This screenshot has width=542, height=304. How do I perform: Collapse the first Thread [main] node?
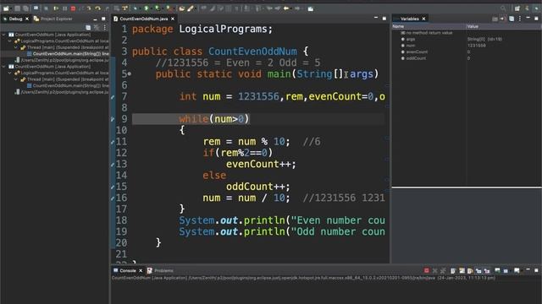tap(16, 47)
